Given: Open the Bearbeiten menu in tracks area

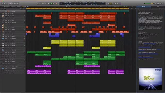Looking at the screenshot, I should [7, 7].
